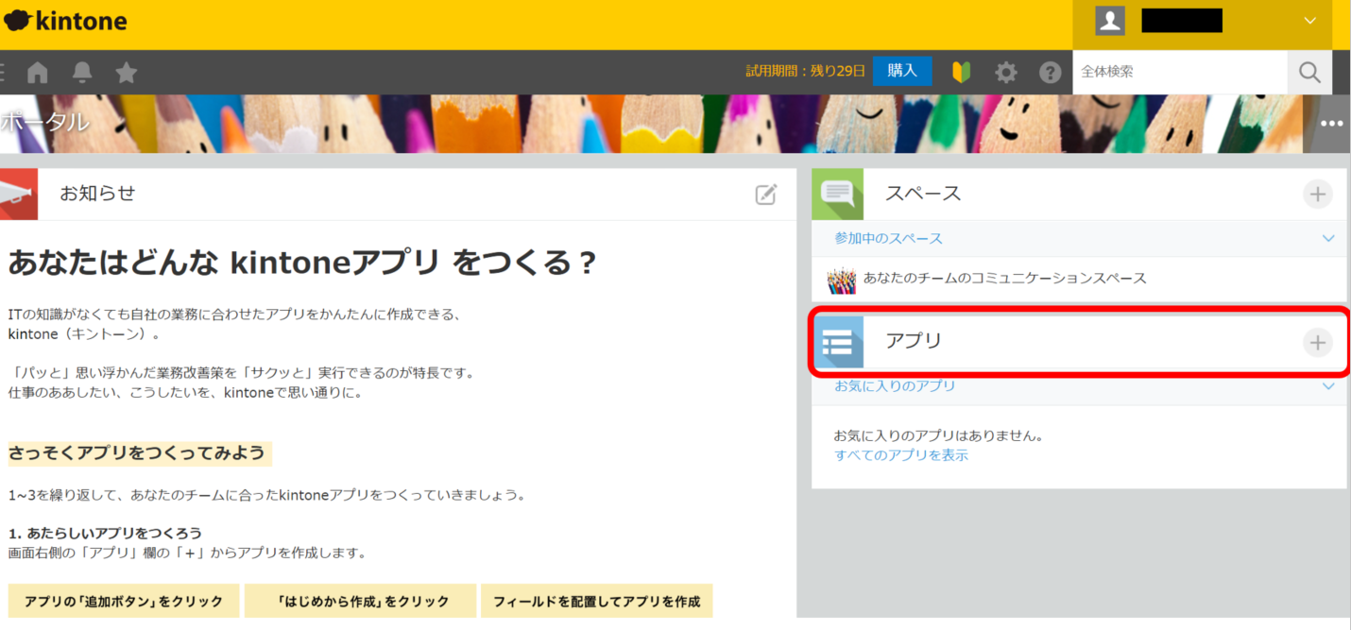The image size is (1351, 630).
Task: Click the green beginner guide icon
Action: 961,73
